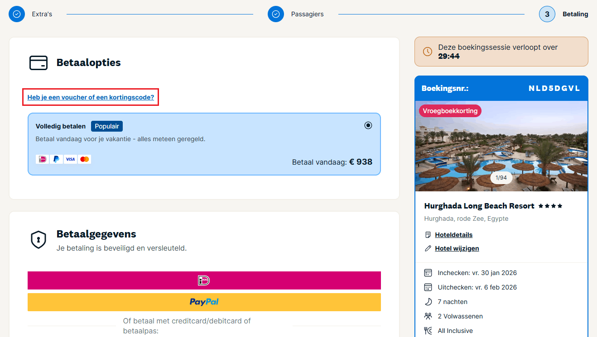Viewport: 597px width, 337px height.
Task: Click the PayPal icon under Volledig betalen
Action: 56,159
